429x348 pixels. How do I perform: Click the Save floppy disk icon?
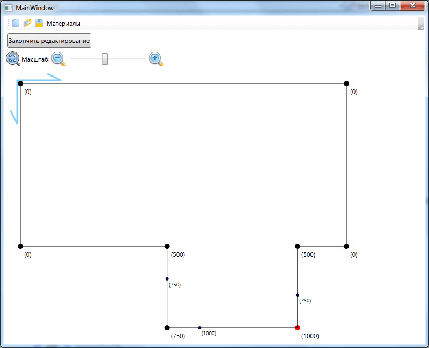[x=39, y=23]
